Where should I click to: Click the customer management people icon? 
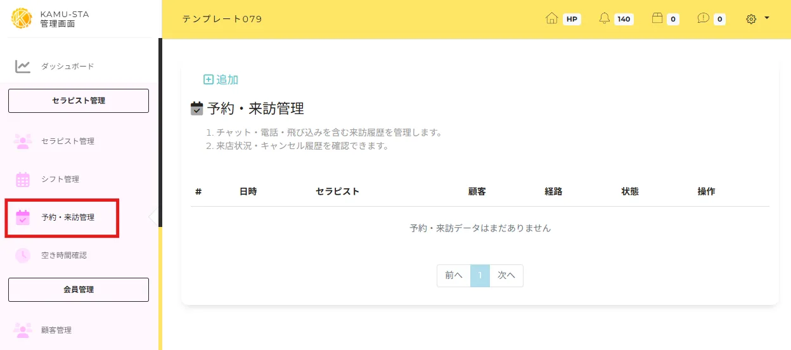23,330
